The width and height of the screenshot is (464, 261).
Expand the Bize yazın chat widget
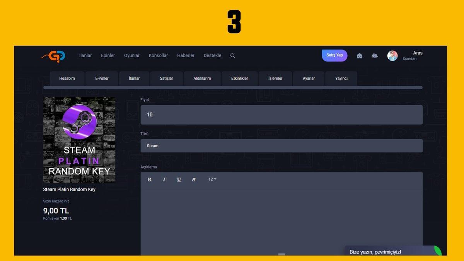coord(391,252)
